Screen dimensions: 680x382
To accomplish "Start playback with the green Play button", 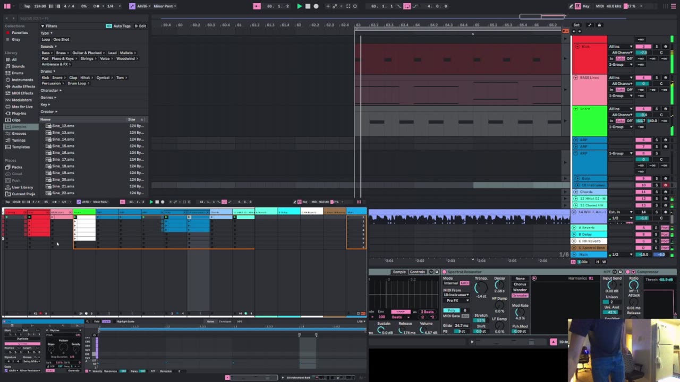I will (299, 6).
